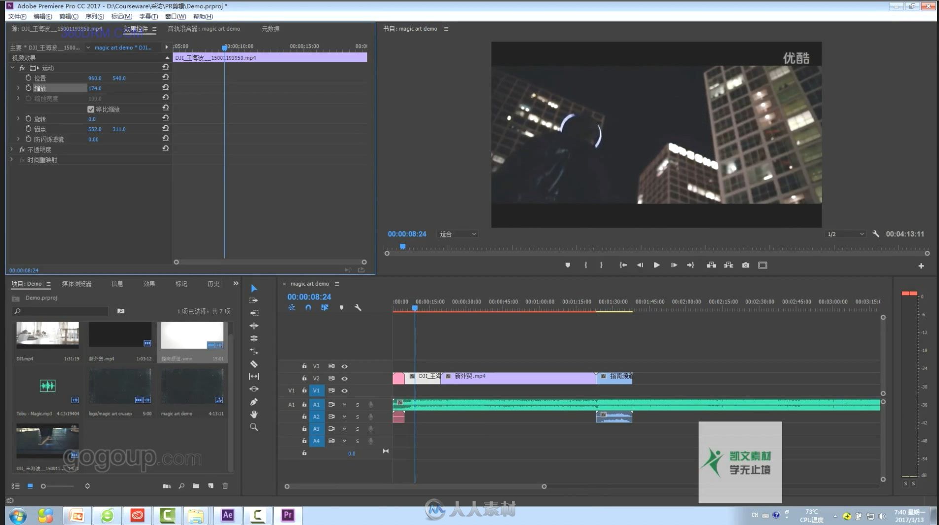Collapse the Motion effect
Viewport: 939px width, 525px height.
(12, 68)
